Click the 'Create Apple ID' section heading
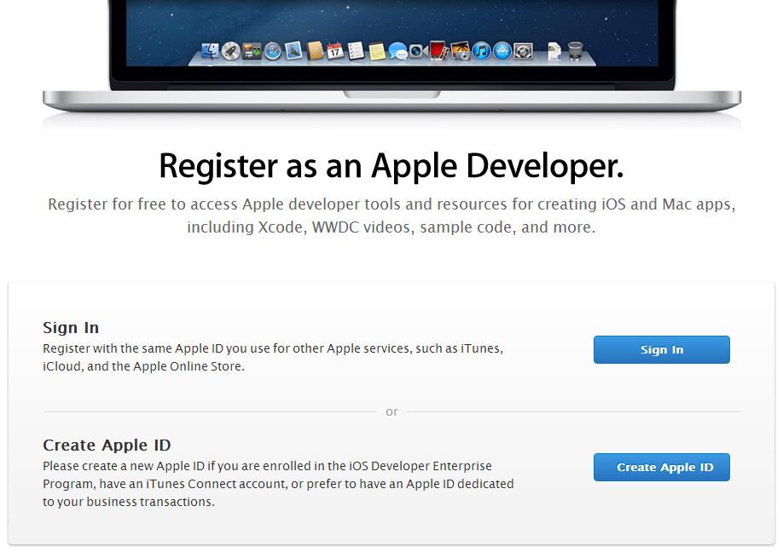 (107, 445)
